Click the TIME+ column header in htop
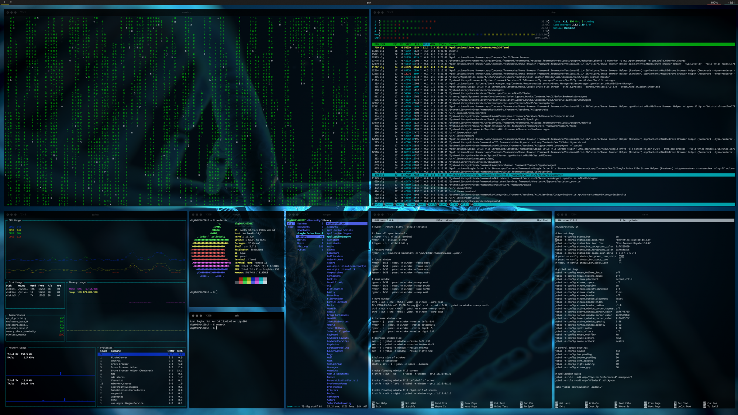The width and height of the screenshot is (738, 415). coord(442,44)
